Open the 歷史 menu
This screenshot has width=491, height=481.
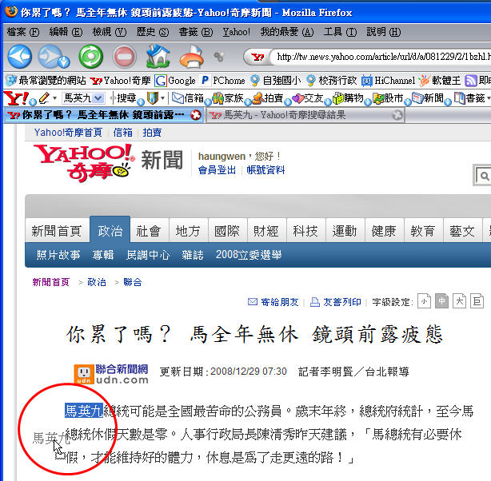tap(153, 32)
